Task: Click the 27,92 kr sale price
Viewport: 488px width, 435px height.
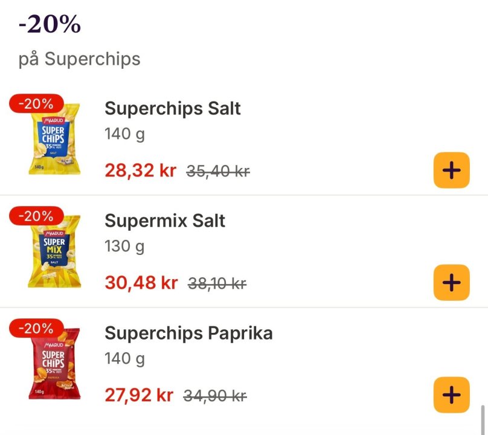Action: 139,395
